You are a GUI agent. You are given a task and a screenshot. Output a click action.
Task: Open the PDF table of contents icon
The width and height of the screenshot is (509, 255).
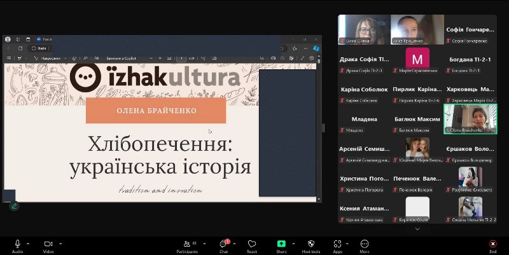click(x=9, y=59)
